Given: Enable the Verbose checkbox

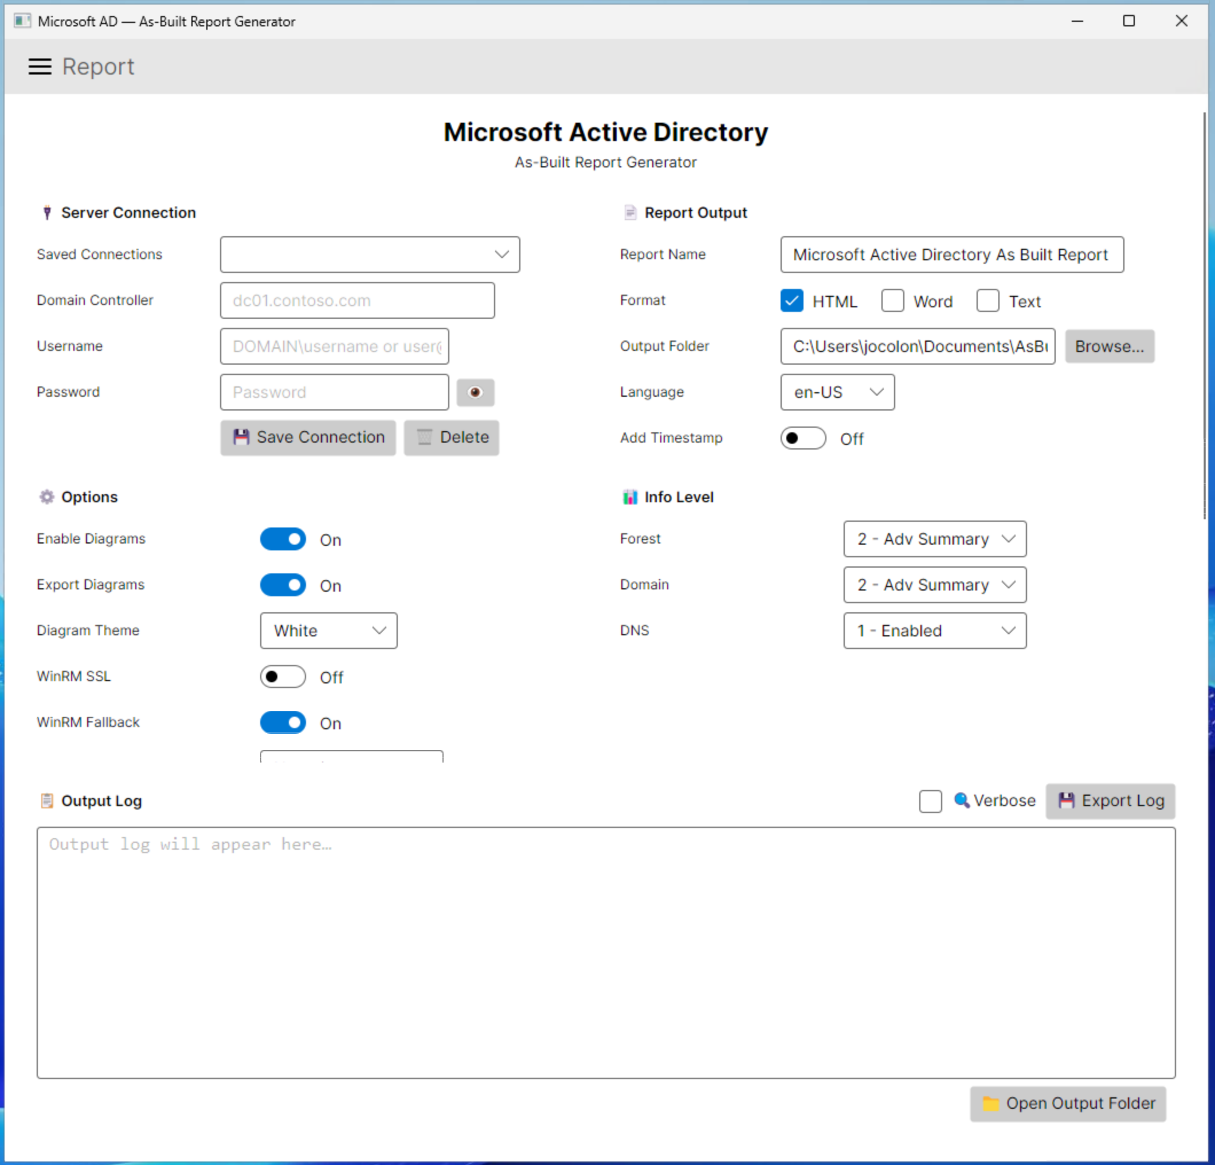Looking at the screenshot, I should pos(930,800).
